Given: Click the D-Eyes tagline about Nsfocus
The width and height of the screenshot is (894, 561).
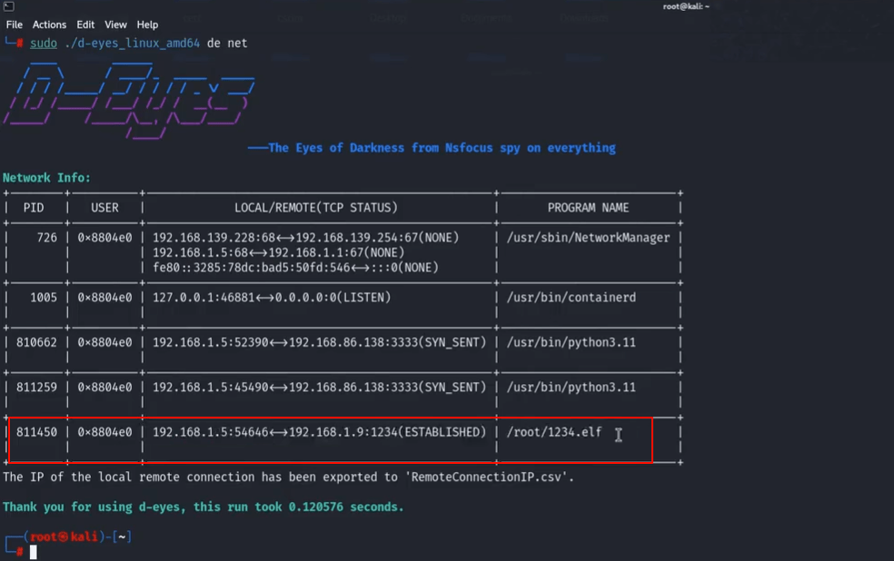Looking at the screenshot, I should point(432,148).
